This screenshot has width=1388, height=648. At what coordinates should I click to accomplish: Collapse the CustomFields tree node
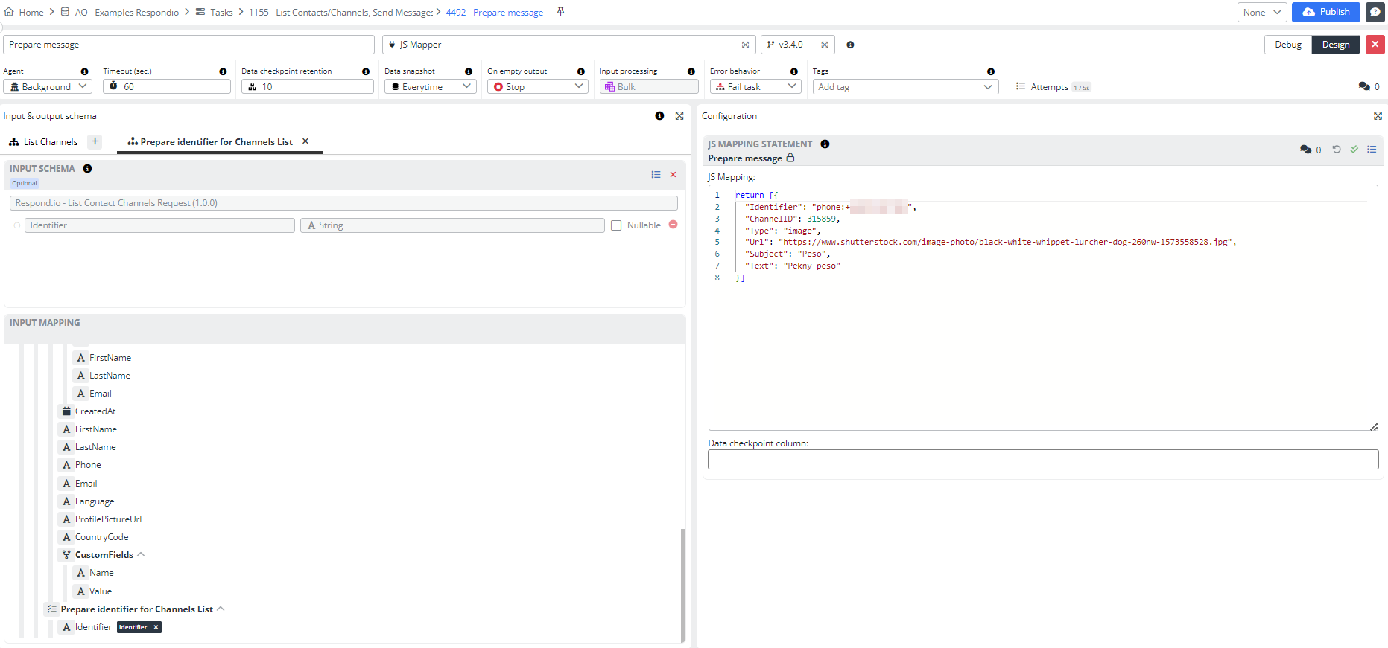coord(141,555)
